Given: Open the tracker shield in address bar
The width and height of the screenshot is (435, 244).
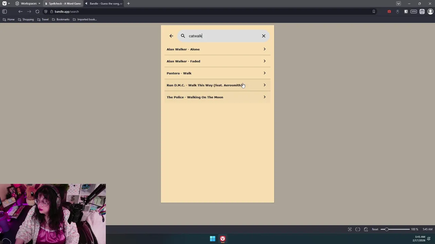Looking at the screenshot, I should tap(46, 12).
